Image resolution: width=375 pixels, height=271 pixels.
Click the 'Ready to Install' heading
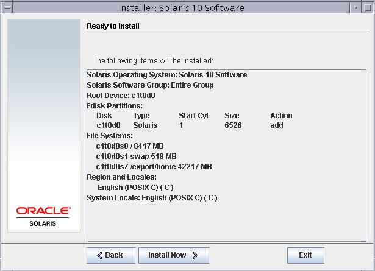point(113,26)
